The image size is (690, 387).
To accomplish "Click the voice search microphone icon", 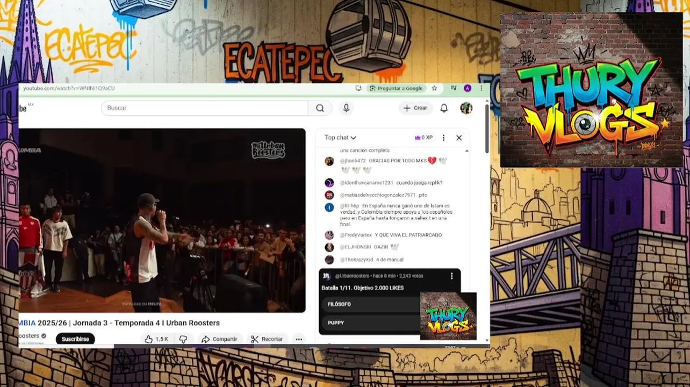I will [346, 108].
